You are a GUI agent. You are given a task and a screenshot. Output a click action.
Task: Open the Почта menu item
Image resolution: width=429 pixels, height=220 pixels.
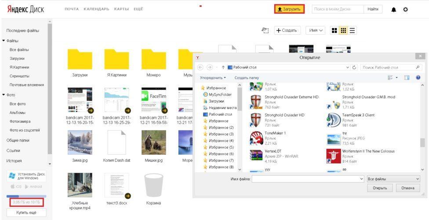[72, 9]
